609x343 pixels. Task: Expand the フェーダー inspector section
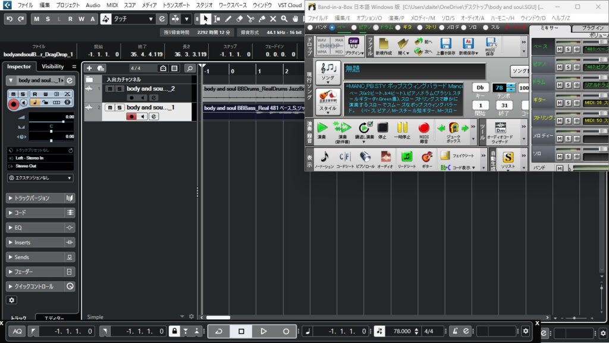tap(40, 272)
